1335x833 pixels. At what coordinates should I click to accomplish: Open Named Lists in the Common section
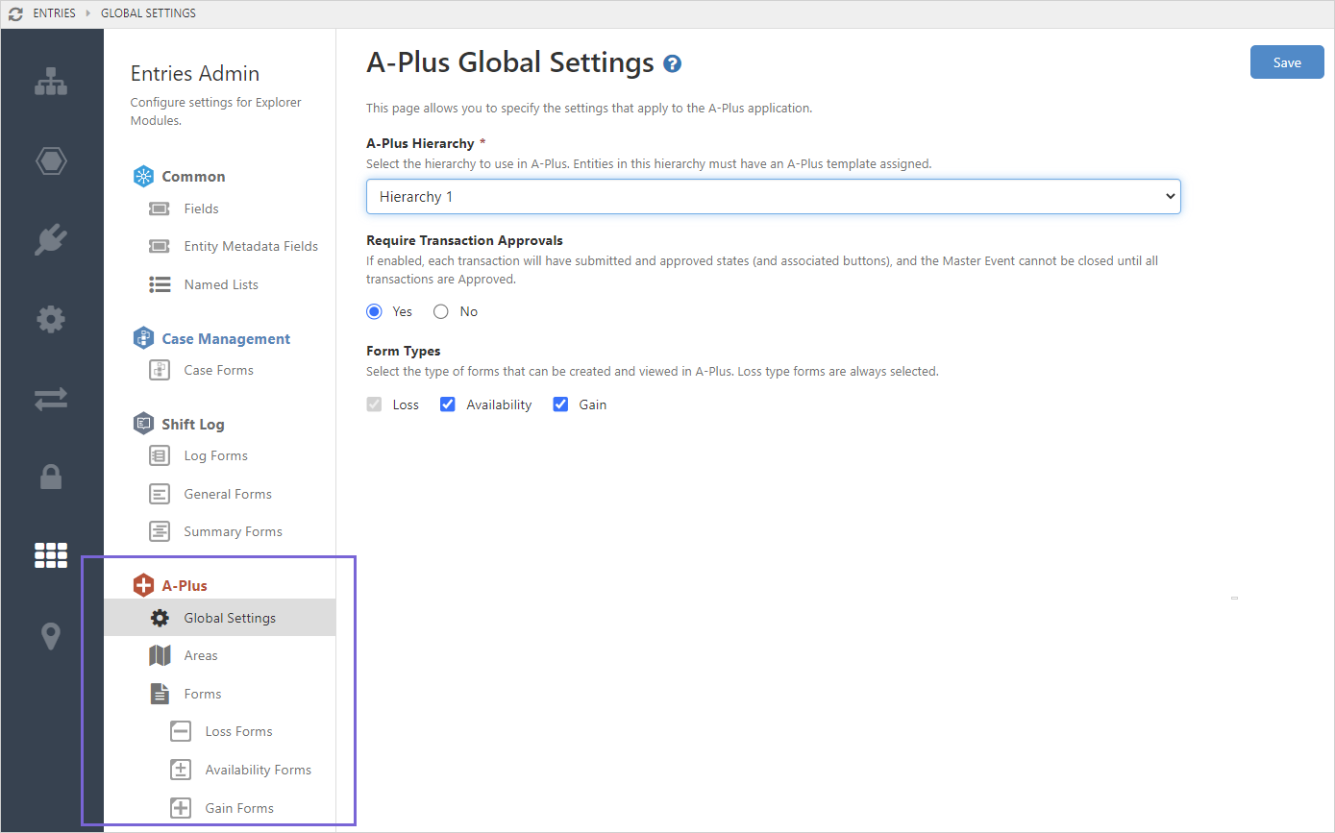[x=221, y=284]
